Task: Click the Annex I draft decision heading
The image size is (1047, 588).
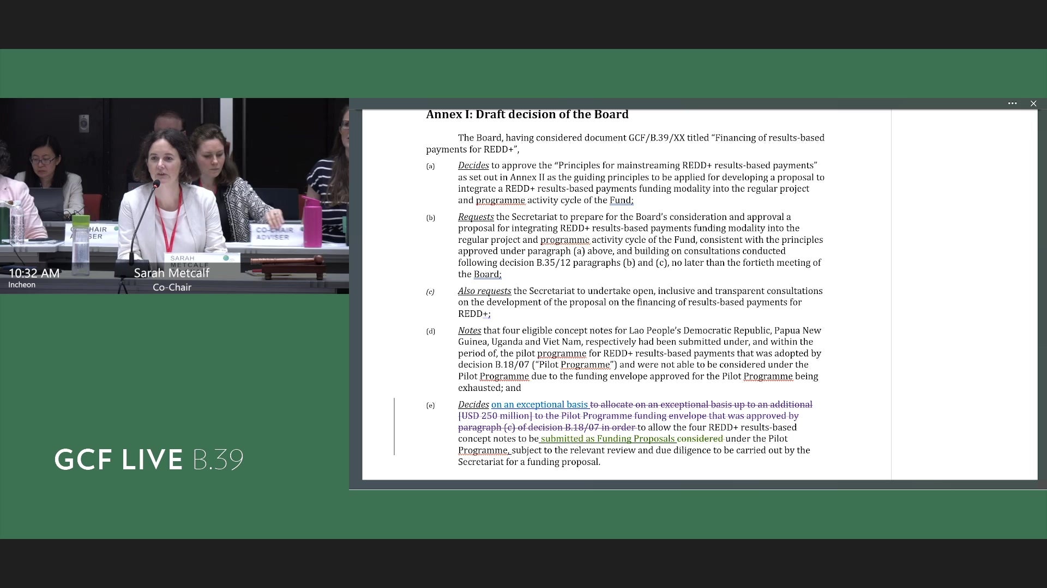Action: coord(527,114)
